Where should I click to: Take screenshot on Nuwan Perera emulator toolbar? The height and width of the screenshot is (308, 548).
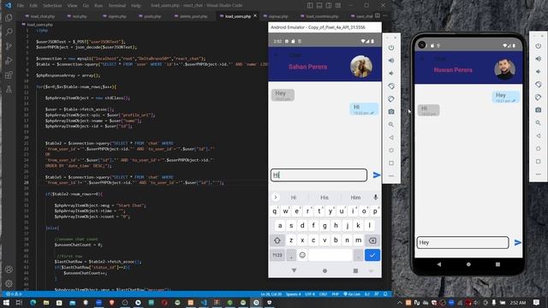[538, 110]
